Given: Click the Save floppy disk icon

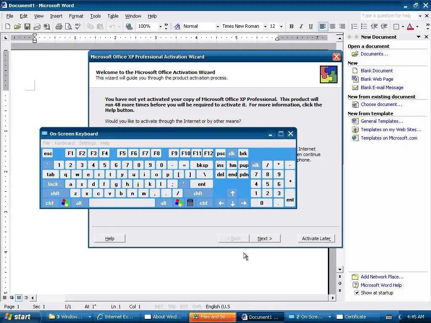Looking at the screenshot, I should (x=27, y=26).
